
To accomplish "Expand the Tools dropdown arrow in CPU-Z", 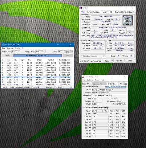I will pos(112,61).
